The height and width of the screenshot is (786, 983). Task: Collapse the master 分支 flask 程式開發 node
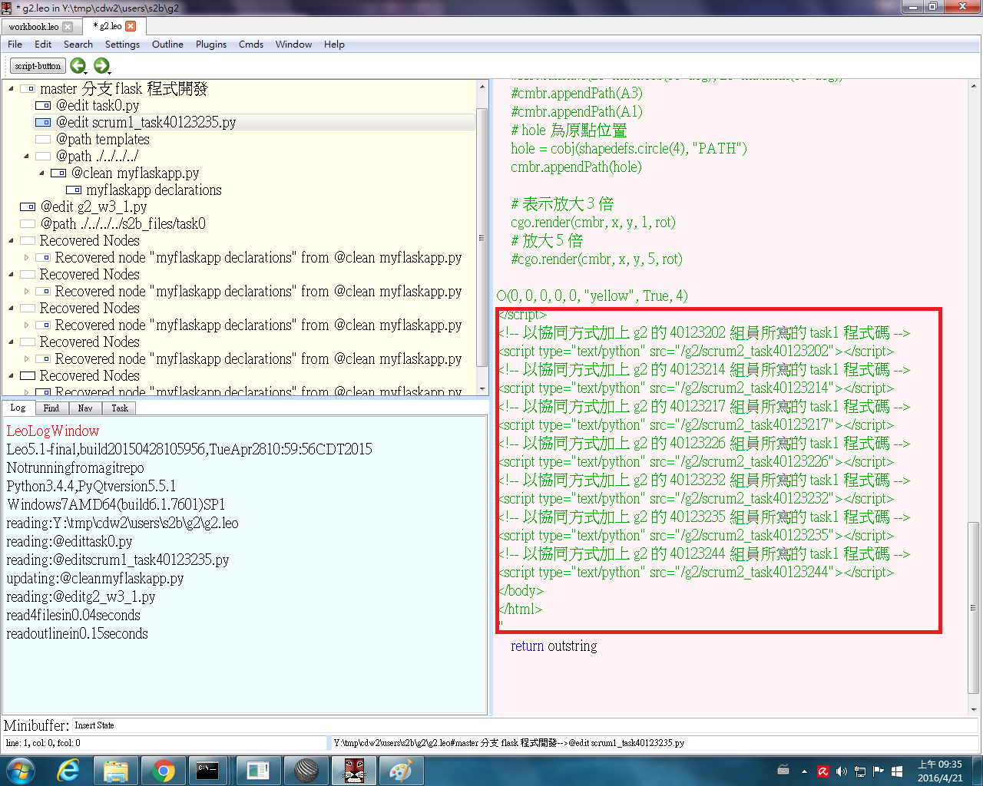(11, 89)
